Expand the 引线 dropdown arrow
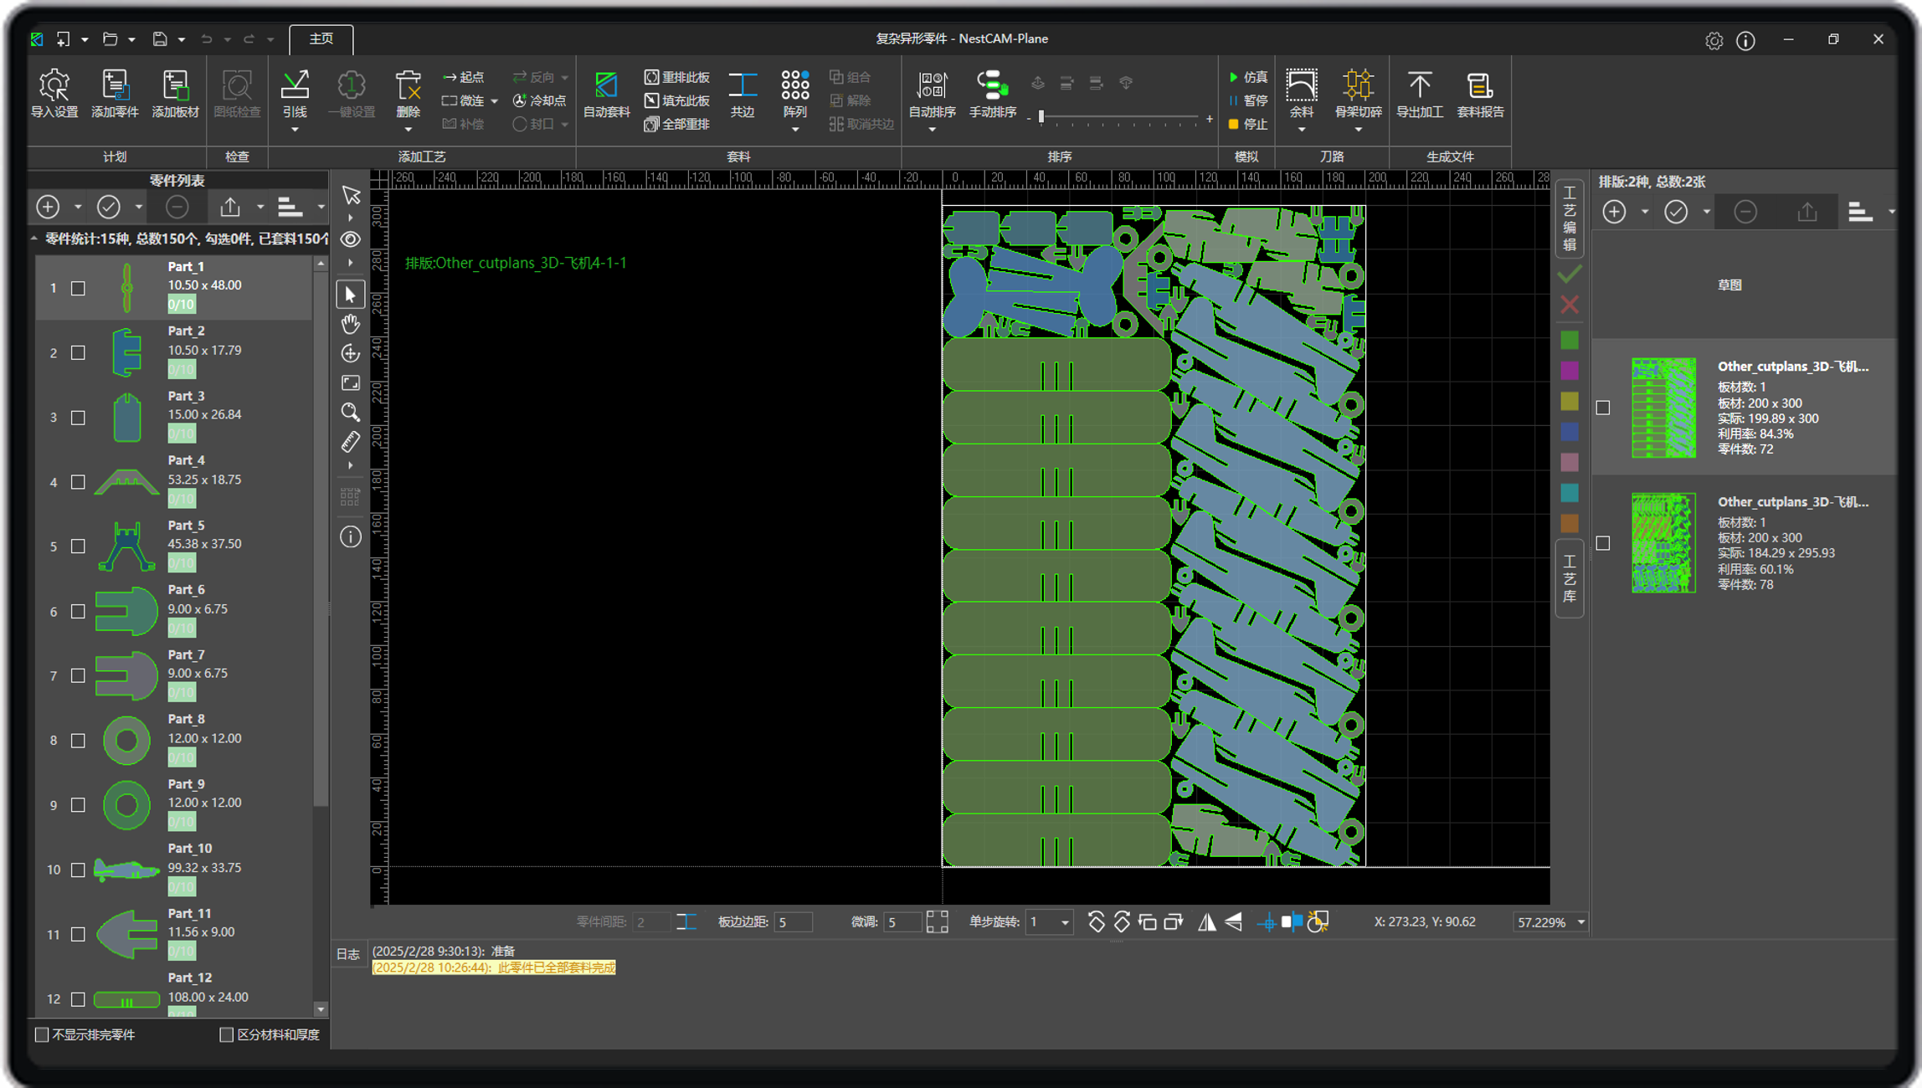The width and height of the screenshot is (1922, 1088). 295,130
